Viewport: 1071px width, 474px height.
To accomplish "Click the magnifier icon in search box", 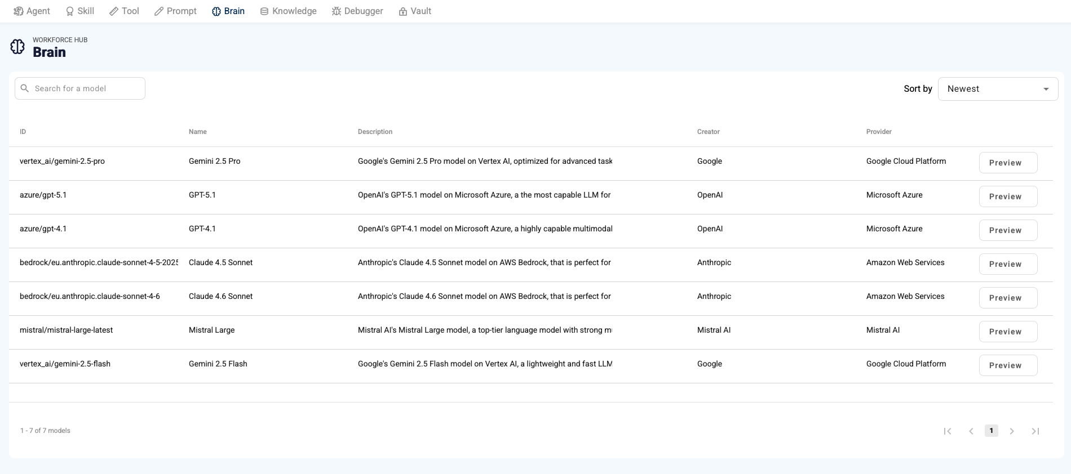I will click(25, 88).
